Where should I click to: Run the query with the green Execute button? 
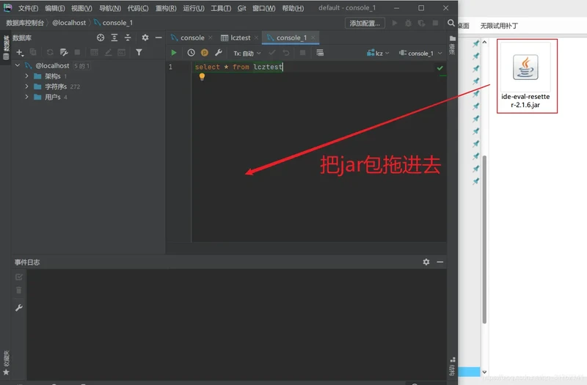174,53
